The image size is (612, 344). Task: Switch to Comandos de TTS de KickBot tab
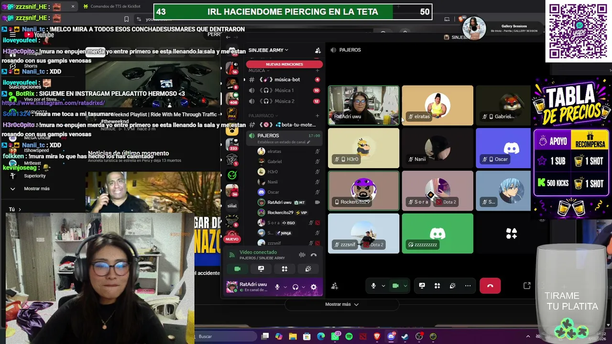coord(115,6)
